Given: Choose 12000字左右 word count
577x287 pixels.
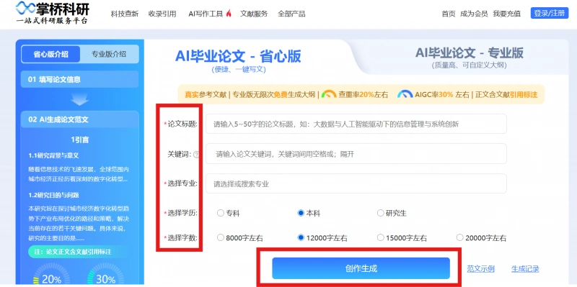Looking at the screenshot, I should click(x=301, y=238).
